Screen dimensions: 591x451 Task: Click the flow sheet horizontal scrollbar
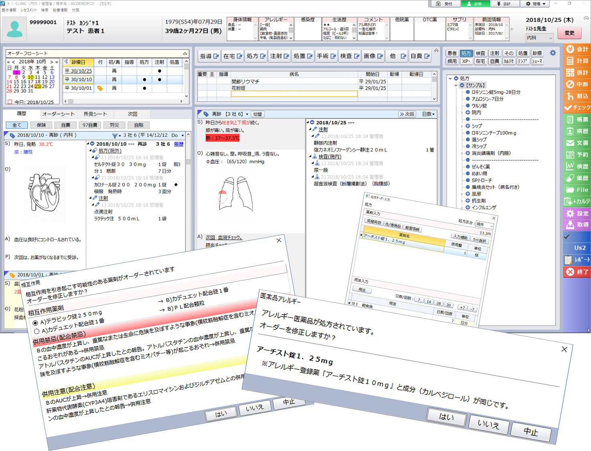point(124,101)
